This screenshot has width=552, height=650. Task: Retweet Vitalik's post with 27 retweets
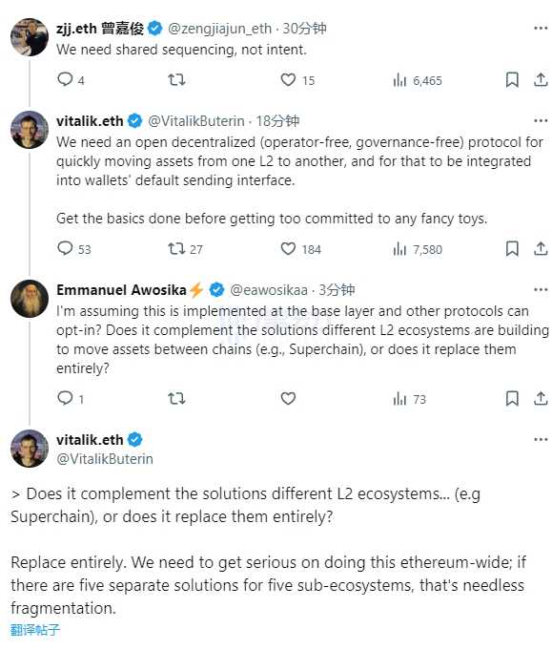click(185, 249)
